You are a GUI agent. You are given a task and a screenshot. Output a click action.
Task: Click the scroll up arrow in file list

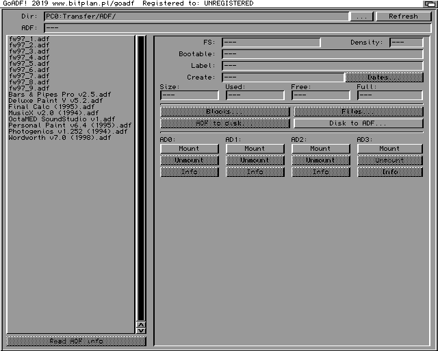(x=141, y=325)
